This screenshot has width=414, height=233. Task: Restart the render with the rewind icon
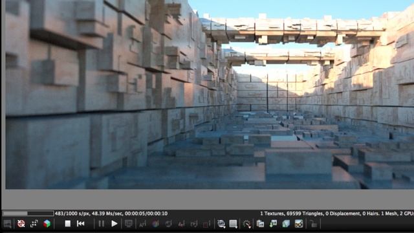[x=80, y=224]
